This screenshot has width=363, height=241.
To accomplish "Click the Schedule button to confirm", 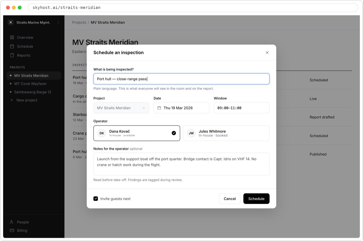I will pyautogui.click(x=256, y=199).
